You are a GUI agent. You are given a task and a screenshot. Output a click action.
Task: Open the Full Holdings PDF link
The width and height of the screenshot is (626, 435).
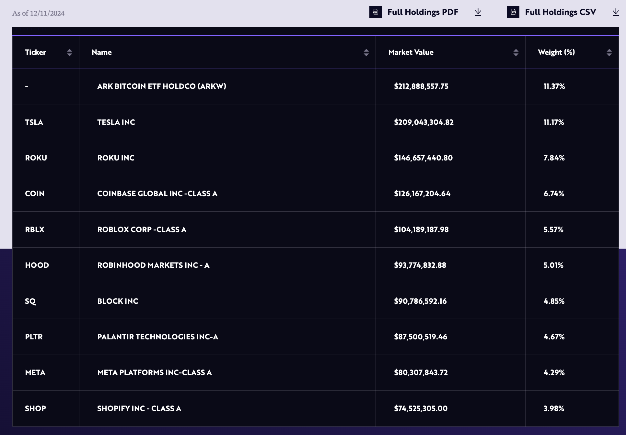coord(423,12)
